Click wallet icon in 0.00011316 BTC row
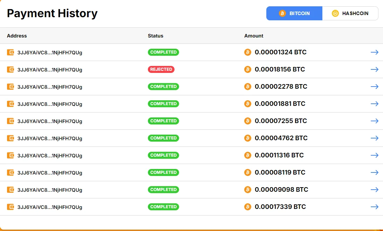Image resolution: width=383 pixels, height=231 pixels. click(x=11, y=155)
